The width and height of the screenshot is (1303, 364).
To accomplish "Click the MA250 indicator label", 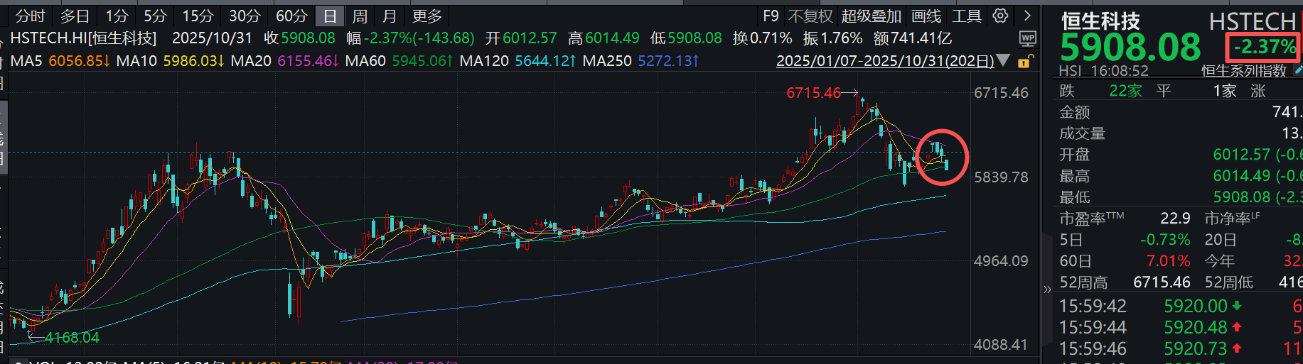I will point(607,61).
